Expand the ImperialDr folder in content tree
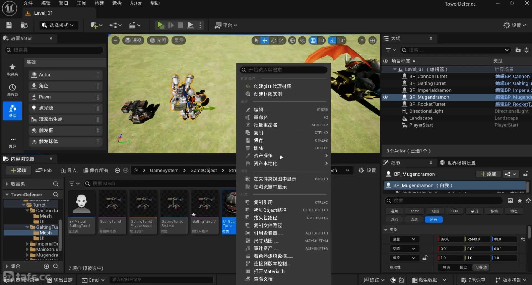 (27, 244)
